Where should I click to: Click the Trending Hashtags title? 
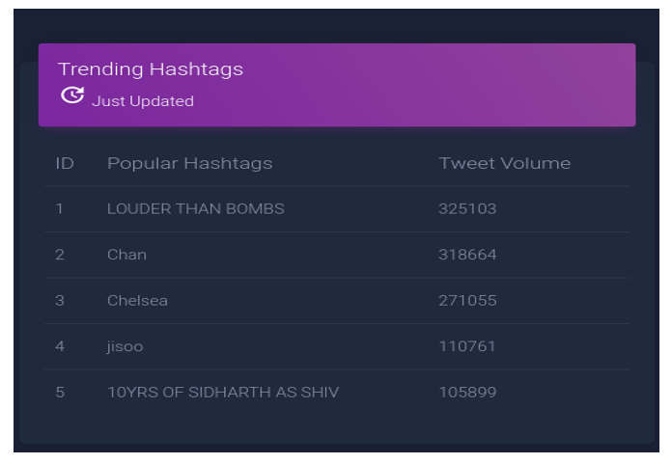[x=150, y=69]
